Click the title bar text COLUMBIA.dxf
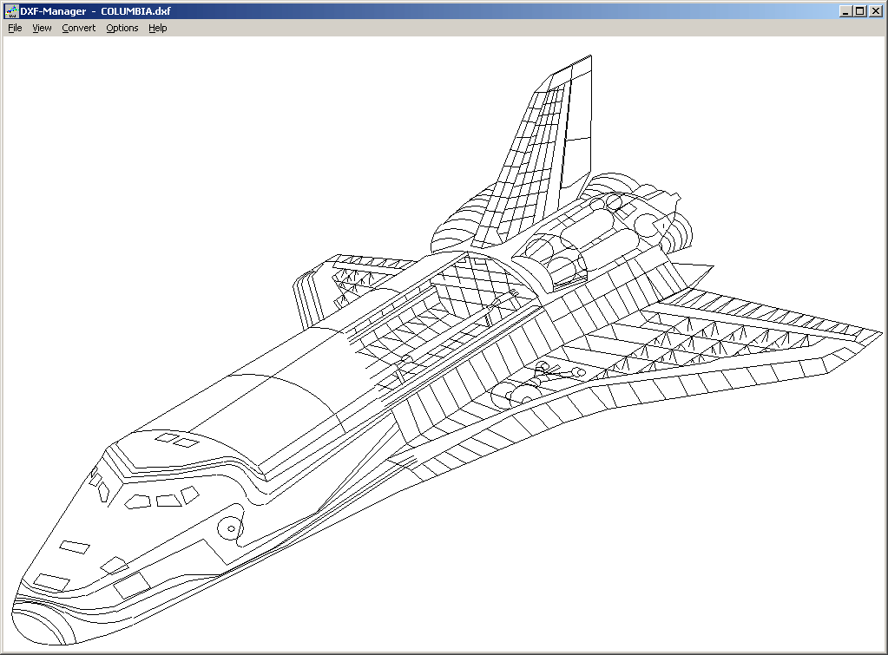This screenshot has width=888, height=655. coord(135,11)
